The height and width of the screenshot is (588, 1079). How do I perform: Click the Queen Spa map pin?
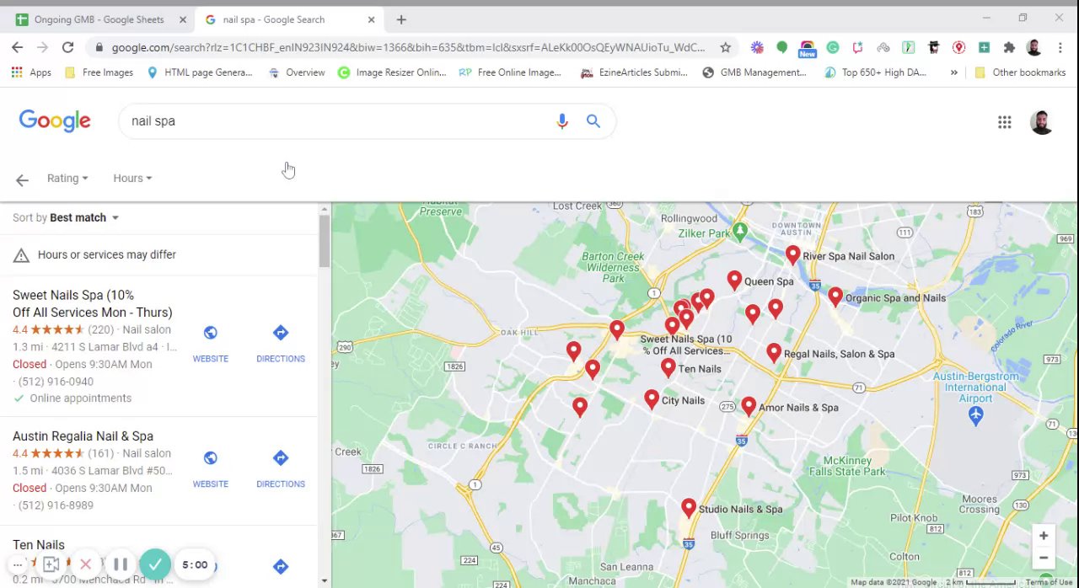coord(734,280)
